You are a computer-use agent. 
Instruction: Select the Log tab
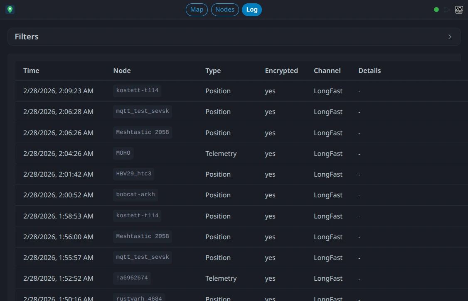click(x=251, y=10)
